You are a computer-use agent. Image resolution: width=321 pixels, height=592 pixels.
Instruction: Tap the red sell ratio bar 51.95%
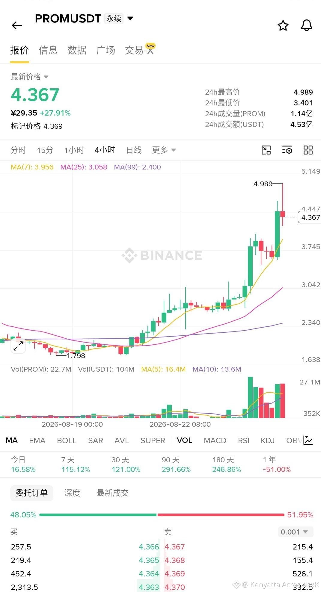click(221, 515)
